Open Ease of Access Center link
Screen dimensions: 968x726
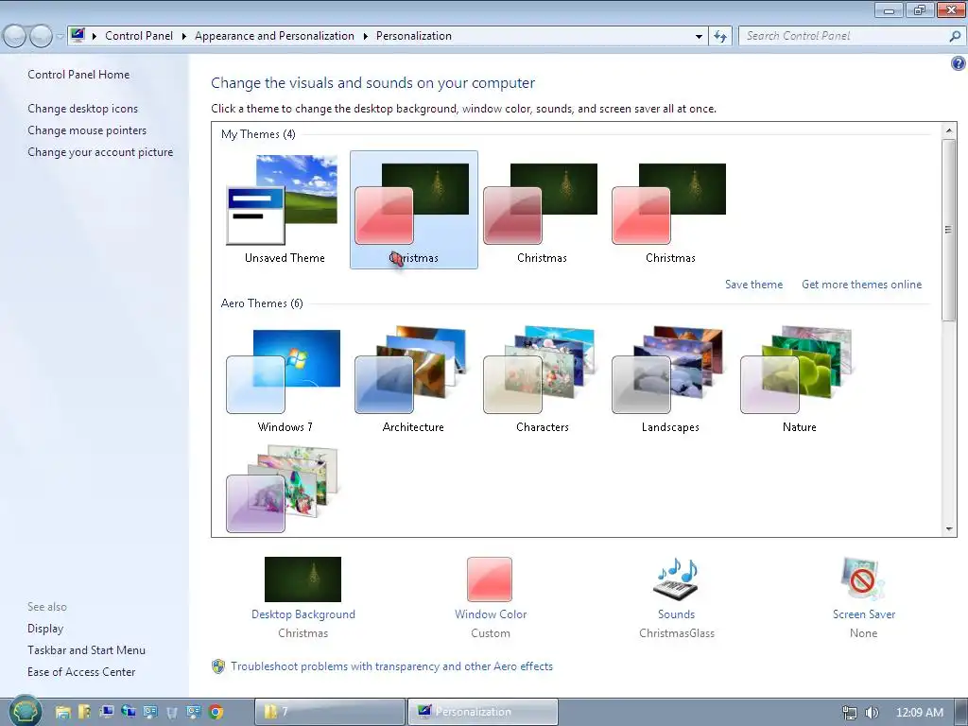click(x=81, y=672)
